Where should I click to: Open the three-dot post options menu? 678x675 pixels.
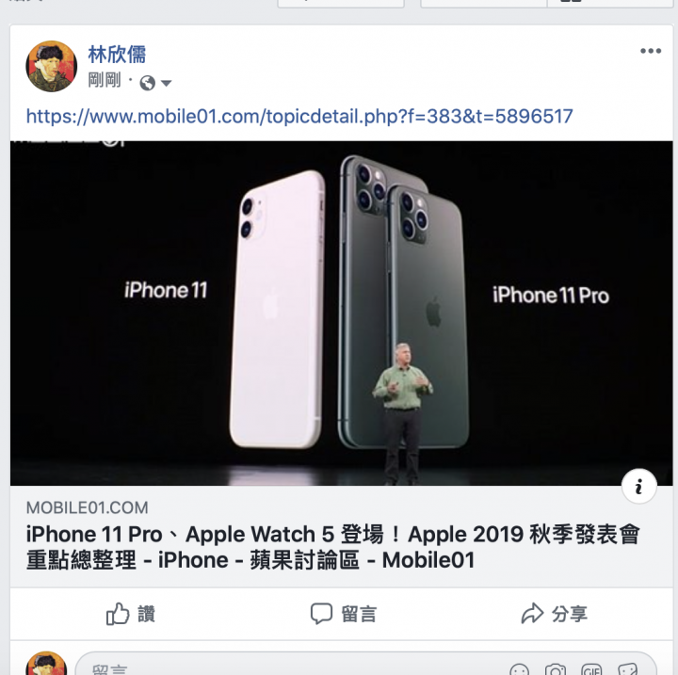click(651, 51)
